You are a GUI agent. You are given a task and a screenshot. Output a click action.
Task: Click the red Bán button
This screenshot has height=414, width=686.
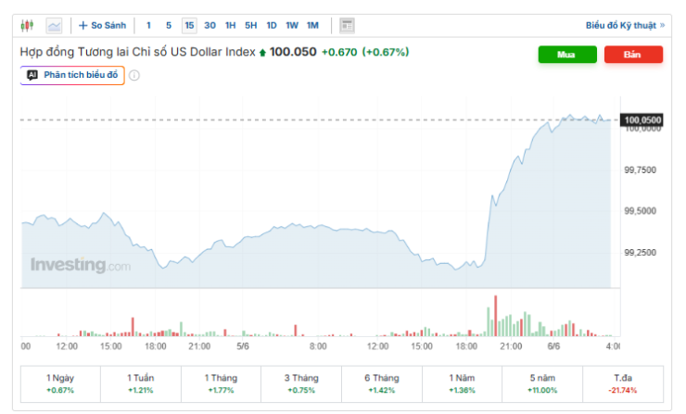click(633, 55)
